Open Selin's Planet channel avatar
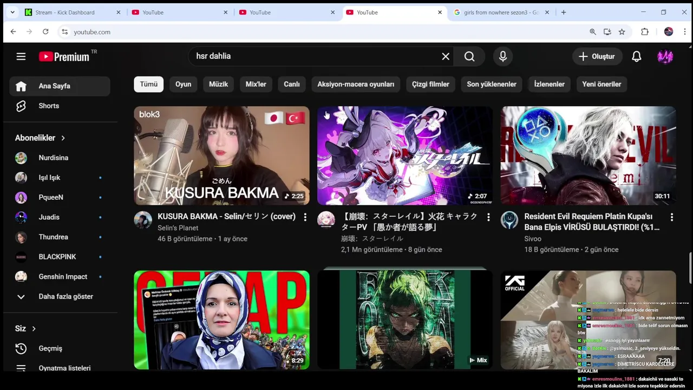693x390 pixels. (x=143, y=220)
